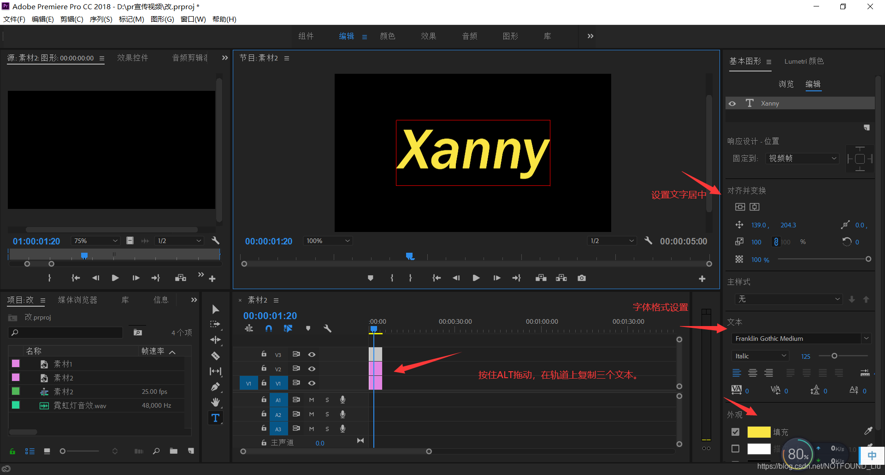Expand workspace overflow chevrons
Viewport: 885px width, 475px height.
[590, 36]
